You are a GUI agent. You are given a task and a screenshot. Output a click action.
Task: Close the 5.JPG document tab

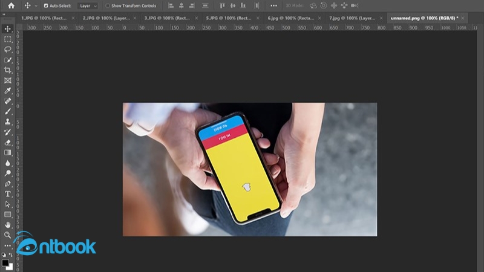click(x=258, y=18)
